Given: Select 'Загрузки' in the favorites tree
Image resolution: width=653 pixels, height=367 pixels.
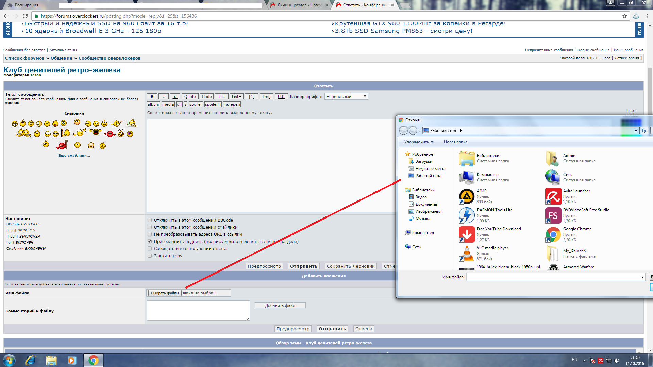Looking at the screenshot, I should (x=423, y=161).
